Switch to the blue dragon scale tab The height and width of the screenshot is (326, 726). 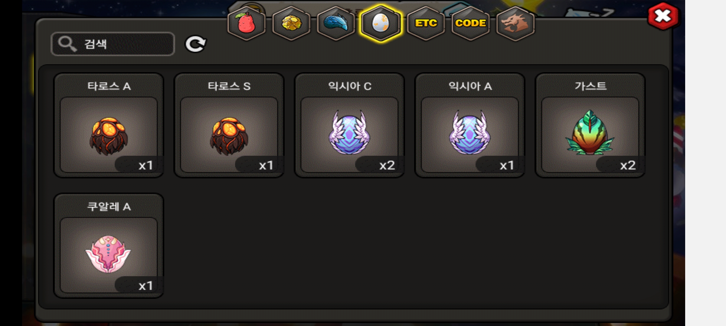(336, 23)
